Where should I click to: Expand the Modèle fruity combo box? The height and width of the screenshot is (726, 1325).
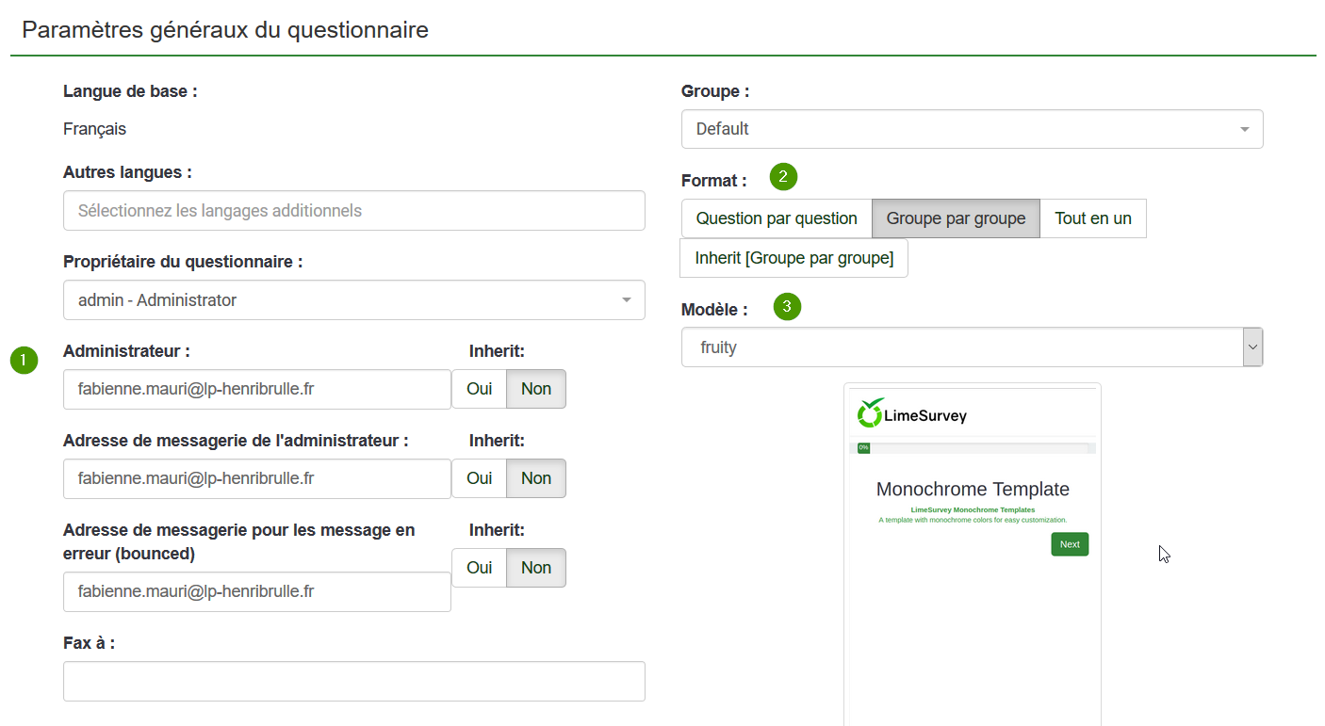coord(972,347)
